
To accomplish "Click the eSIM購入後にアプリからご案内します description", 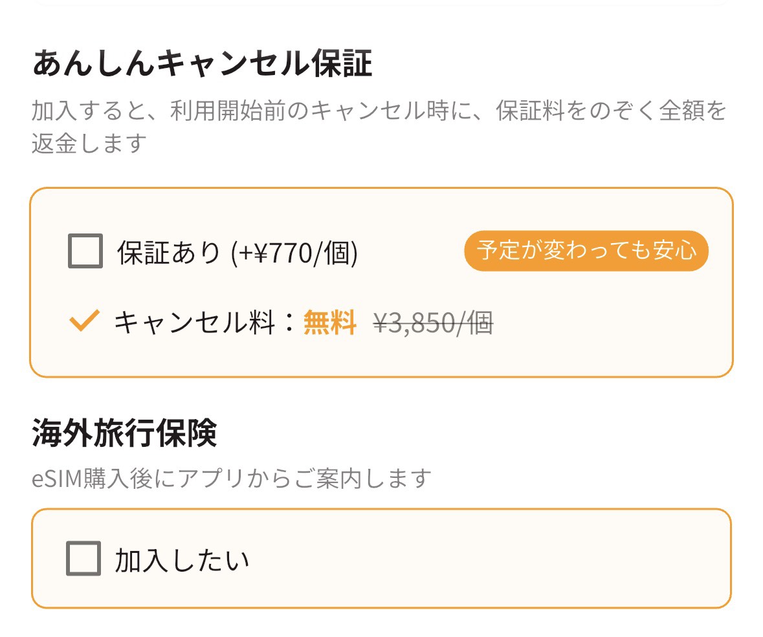I will (231, 479).
